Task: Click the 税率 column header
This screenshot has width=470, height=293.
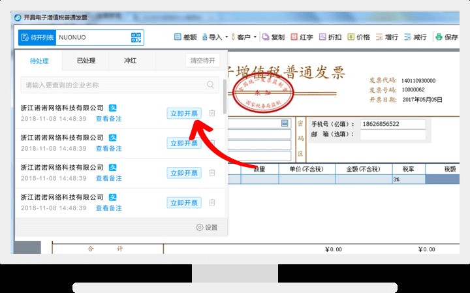Action: click(408, 169)
